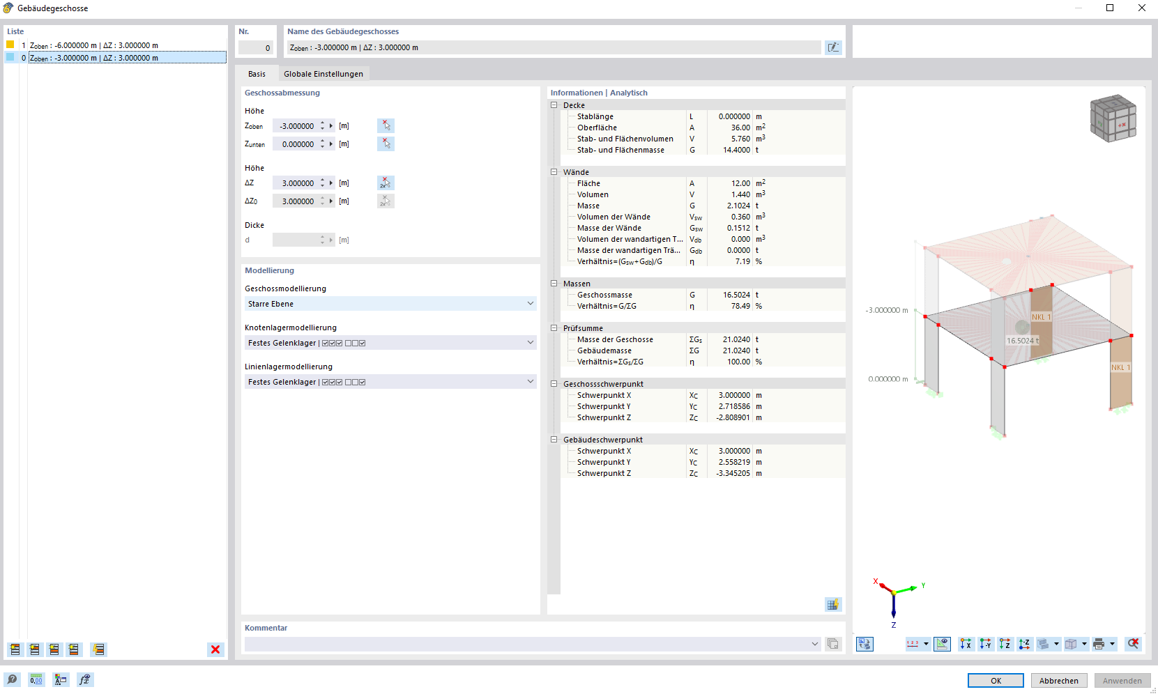Collapse the Prüfsumme section

click(x=554, y=328)
